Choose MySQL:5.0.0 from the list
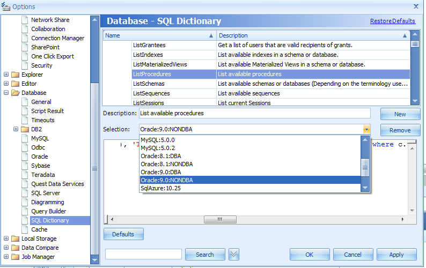Screen dimensions: 426x268 [250, 140]
